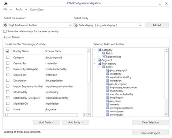The height and width of the screenshot is (138, 172).
Task: Click the jkn_name field icon in tree
Action: coord(108,101)
